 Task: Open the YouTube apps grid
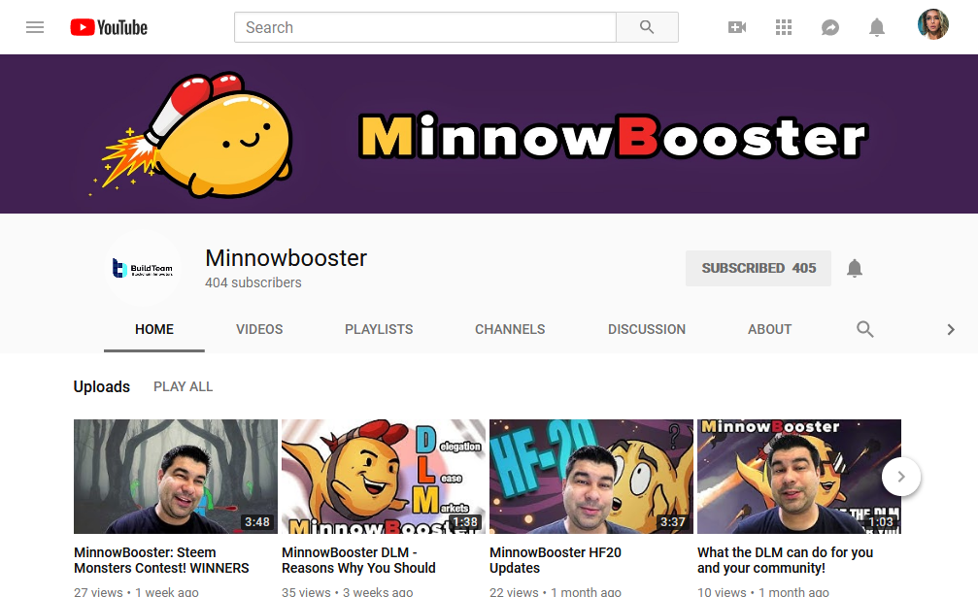(784, 27)
